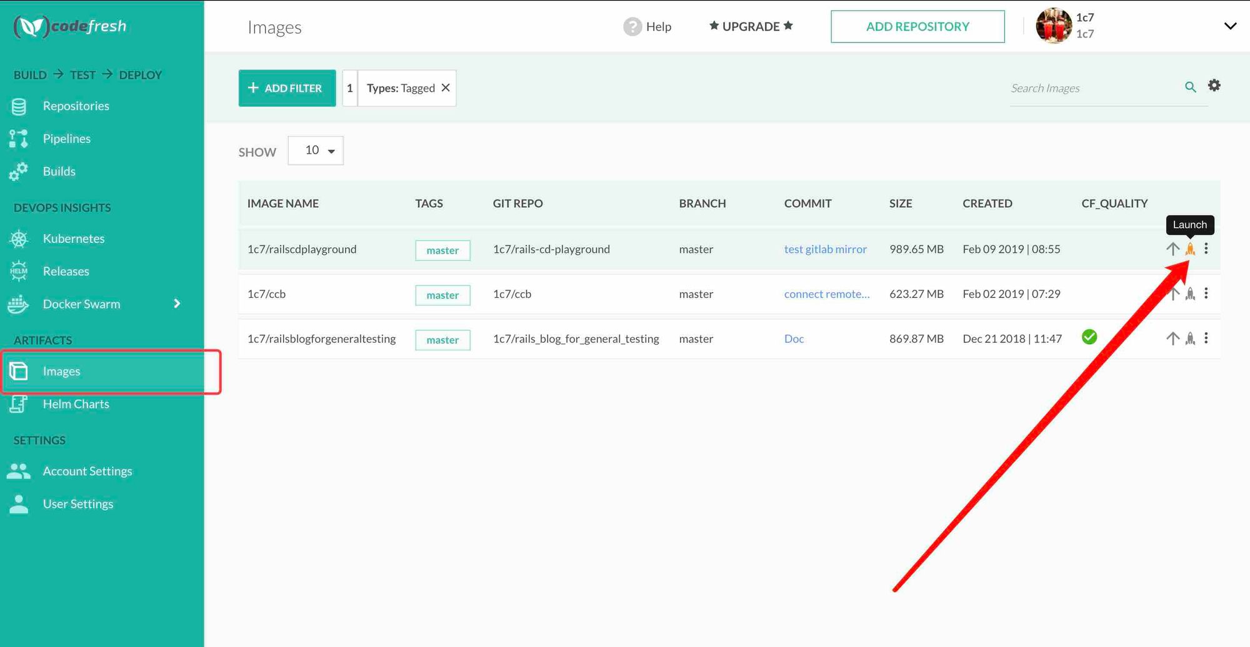Open the Show rows count dropdown

pyautogui.click(x=316, y=151)
